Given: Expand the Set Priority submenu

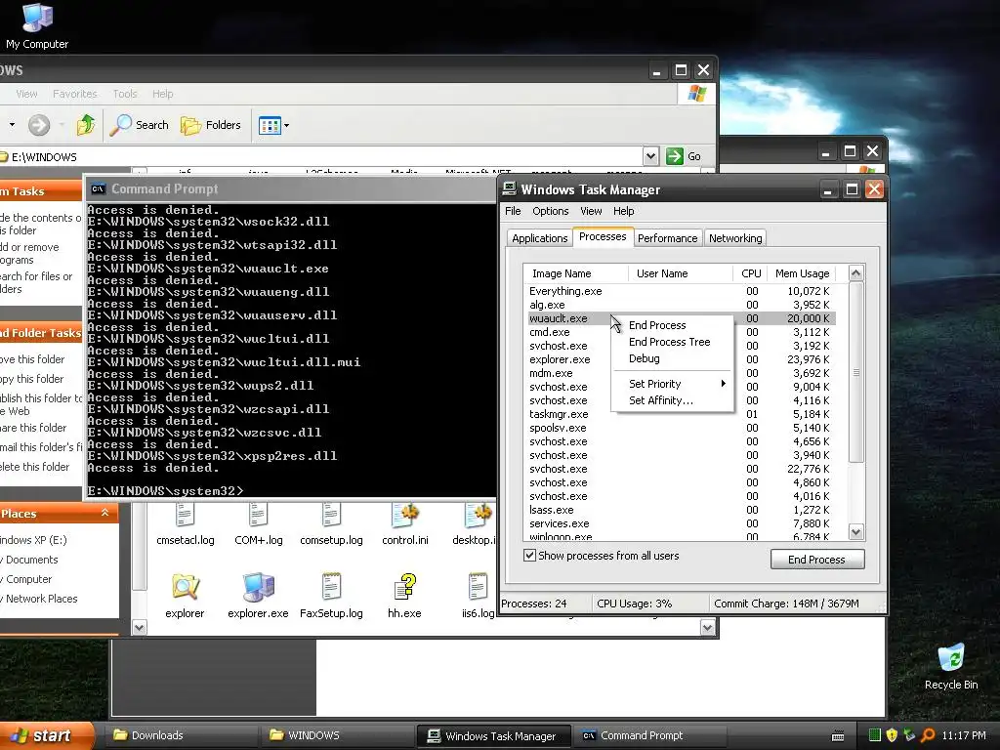Looking at the screenshot, I should click(672, 384).
